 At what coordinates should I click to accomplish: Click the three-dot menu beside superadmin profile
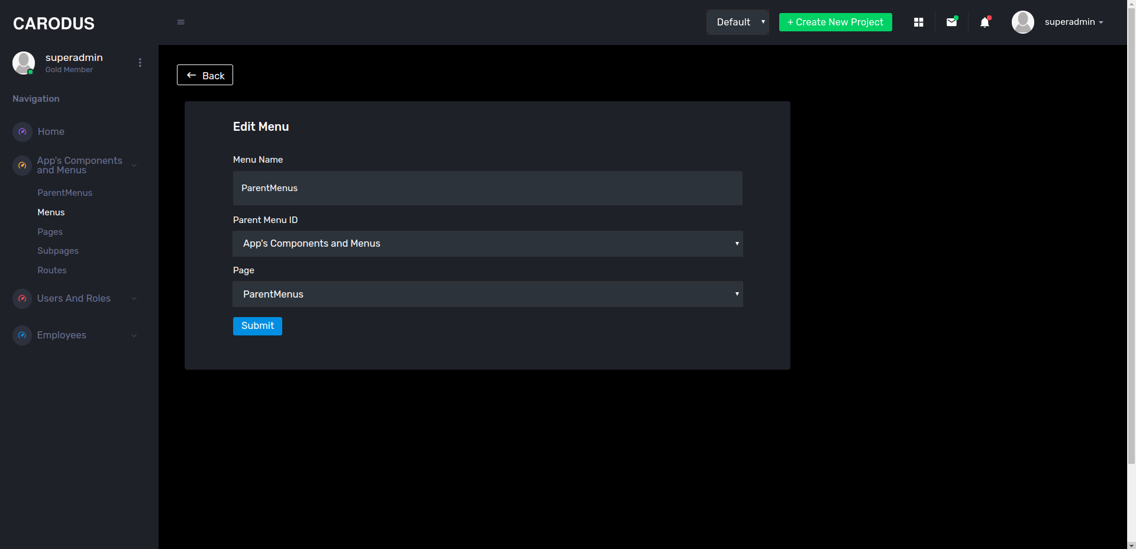click(140, 63)
